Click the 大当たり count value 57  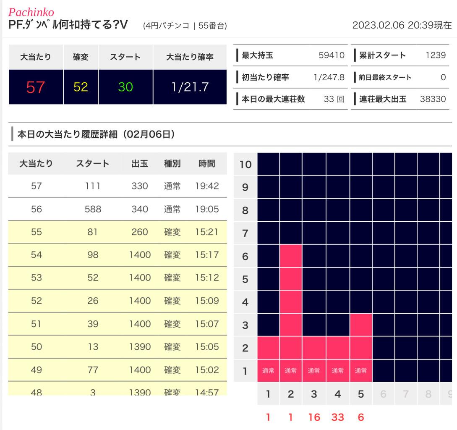coord(36,87)
